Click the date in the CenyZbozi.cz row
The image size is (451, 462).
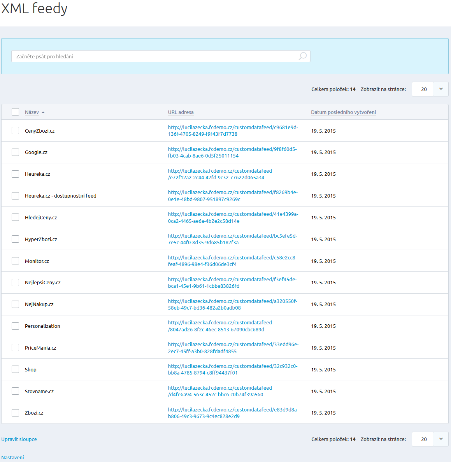pos(323,131)
